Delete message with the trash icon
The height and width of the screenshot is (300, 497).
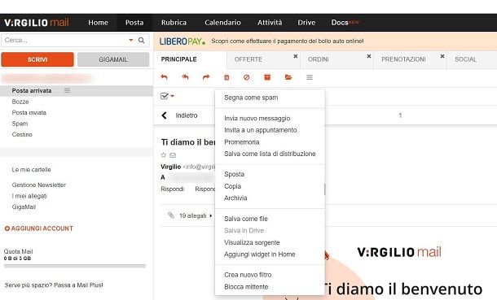coord(227,77)
